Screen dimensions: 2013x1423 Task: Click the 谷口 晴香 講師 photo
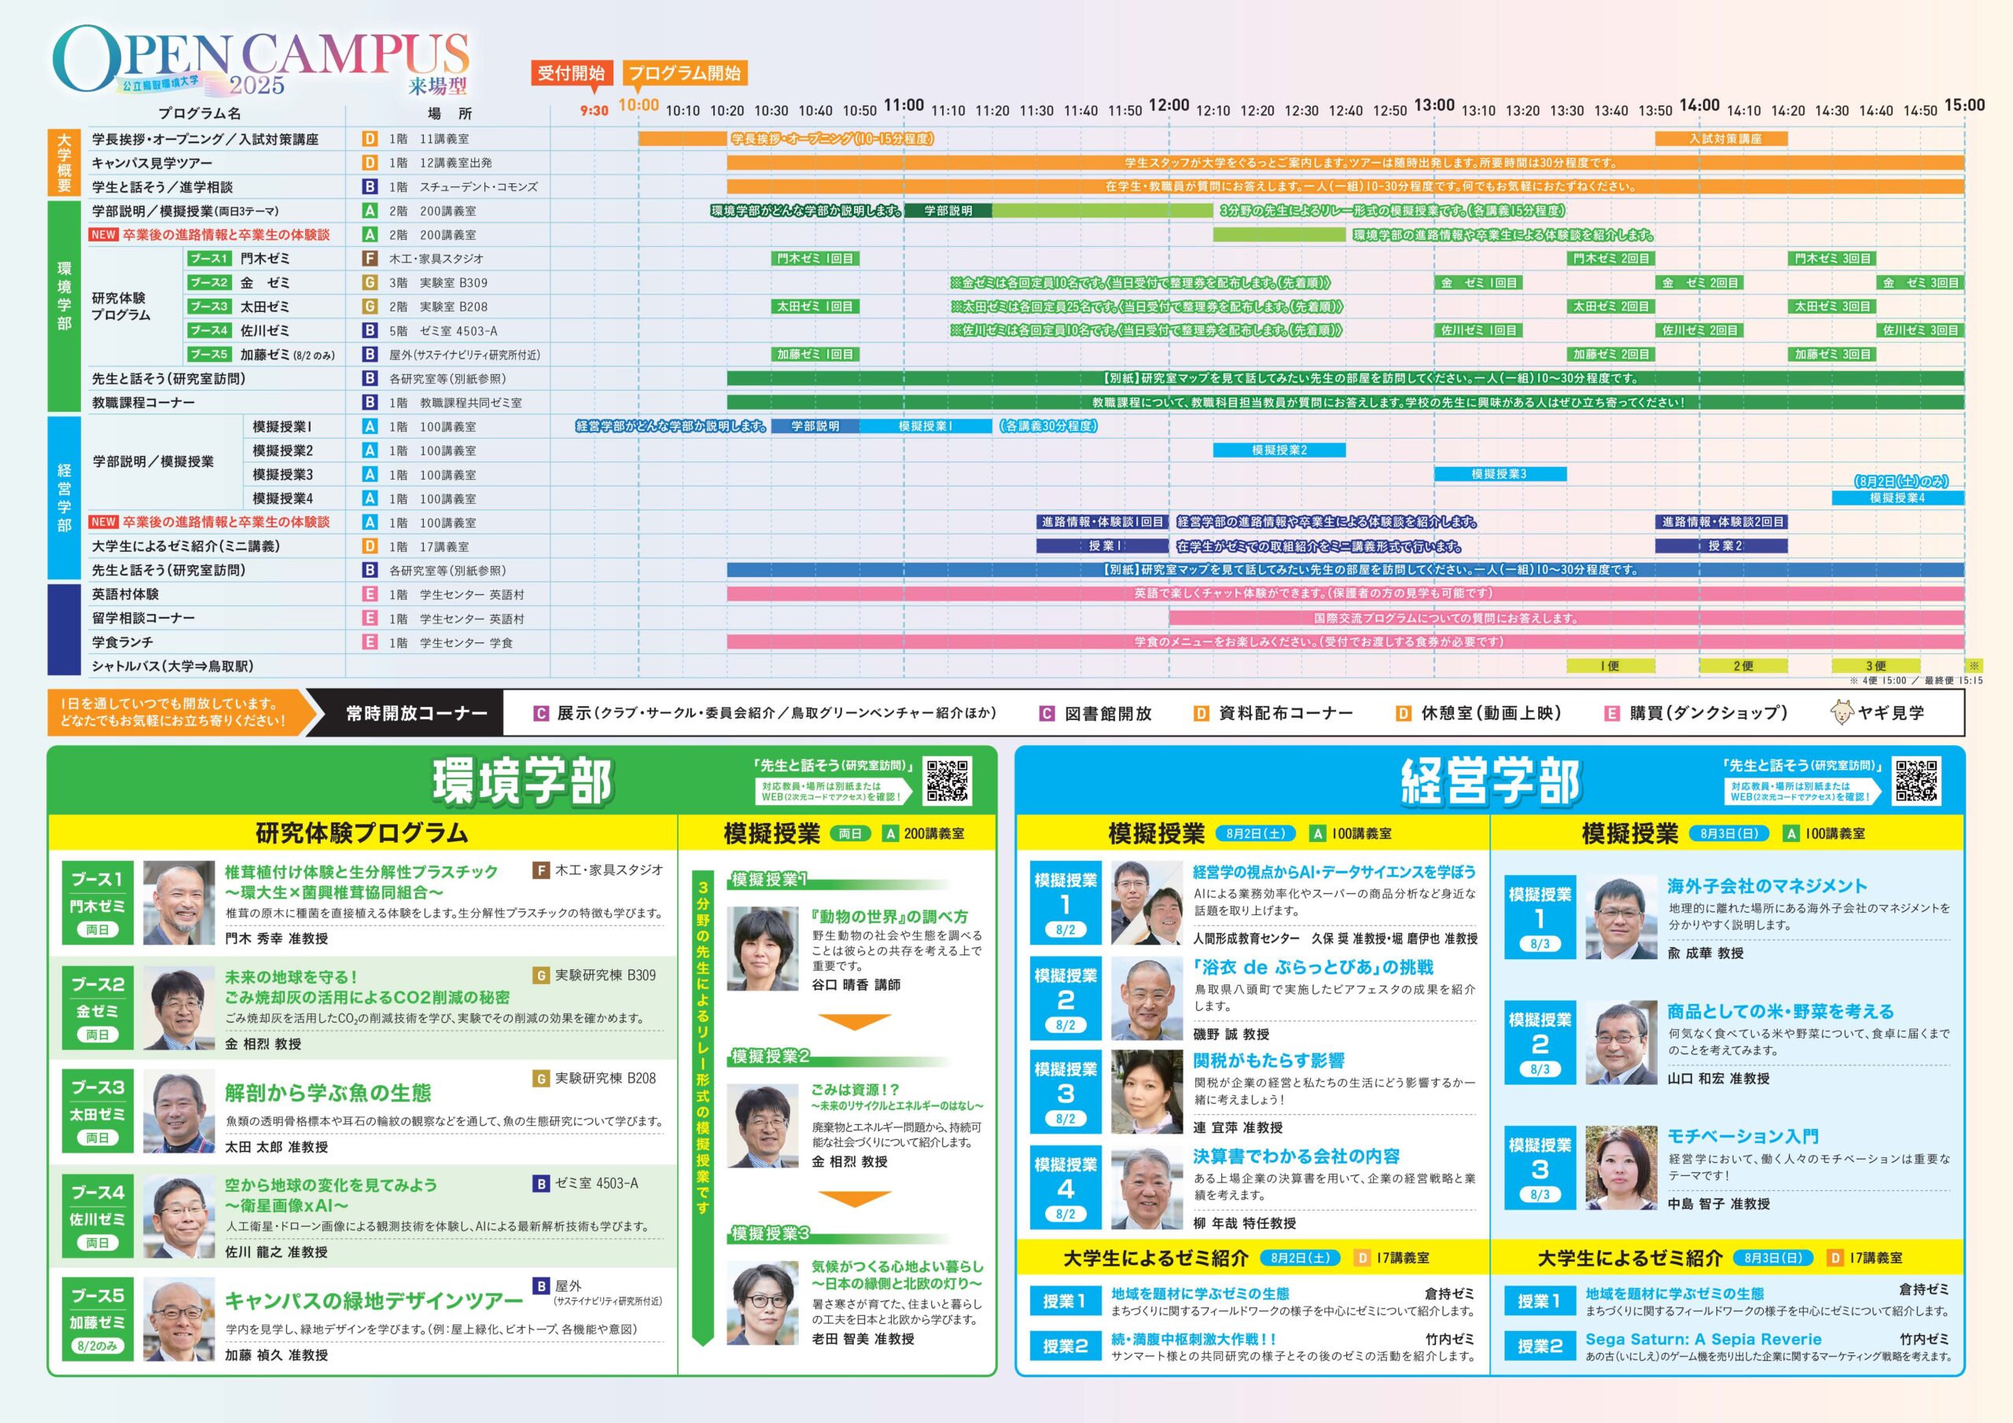tap(763, 950)
